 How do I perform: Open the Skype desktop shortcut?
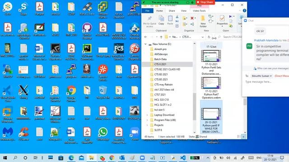pyautogui.click(x=23, y=9)
